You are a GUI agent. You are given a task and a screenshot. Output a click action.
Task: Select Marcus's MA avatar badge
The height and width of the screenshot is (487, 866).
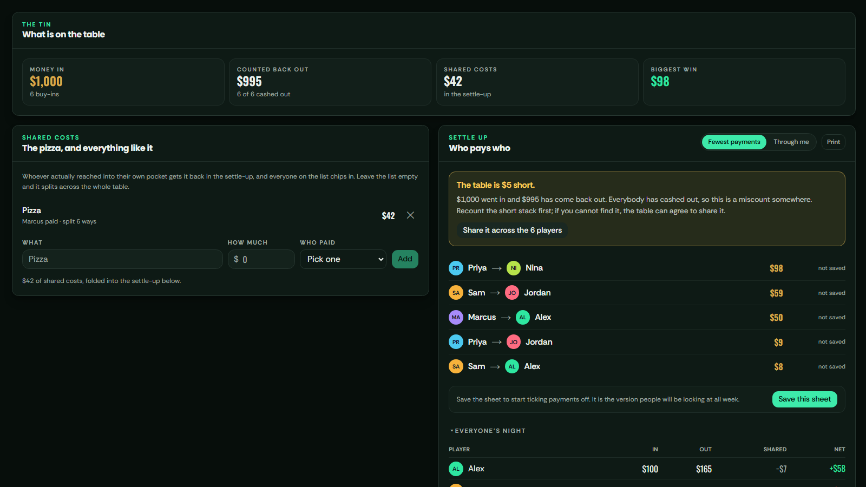click(x=456, y=317)
